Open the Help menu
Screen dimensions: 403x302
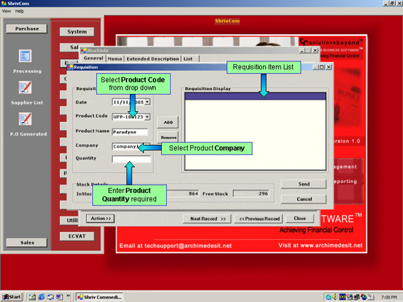pyautogui.click(x=19, y=11)
